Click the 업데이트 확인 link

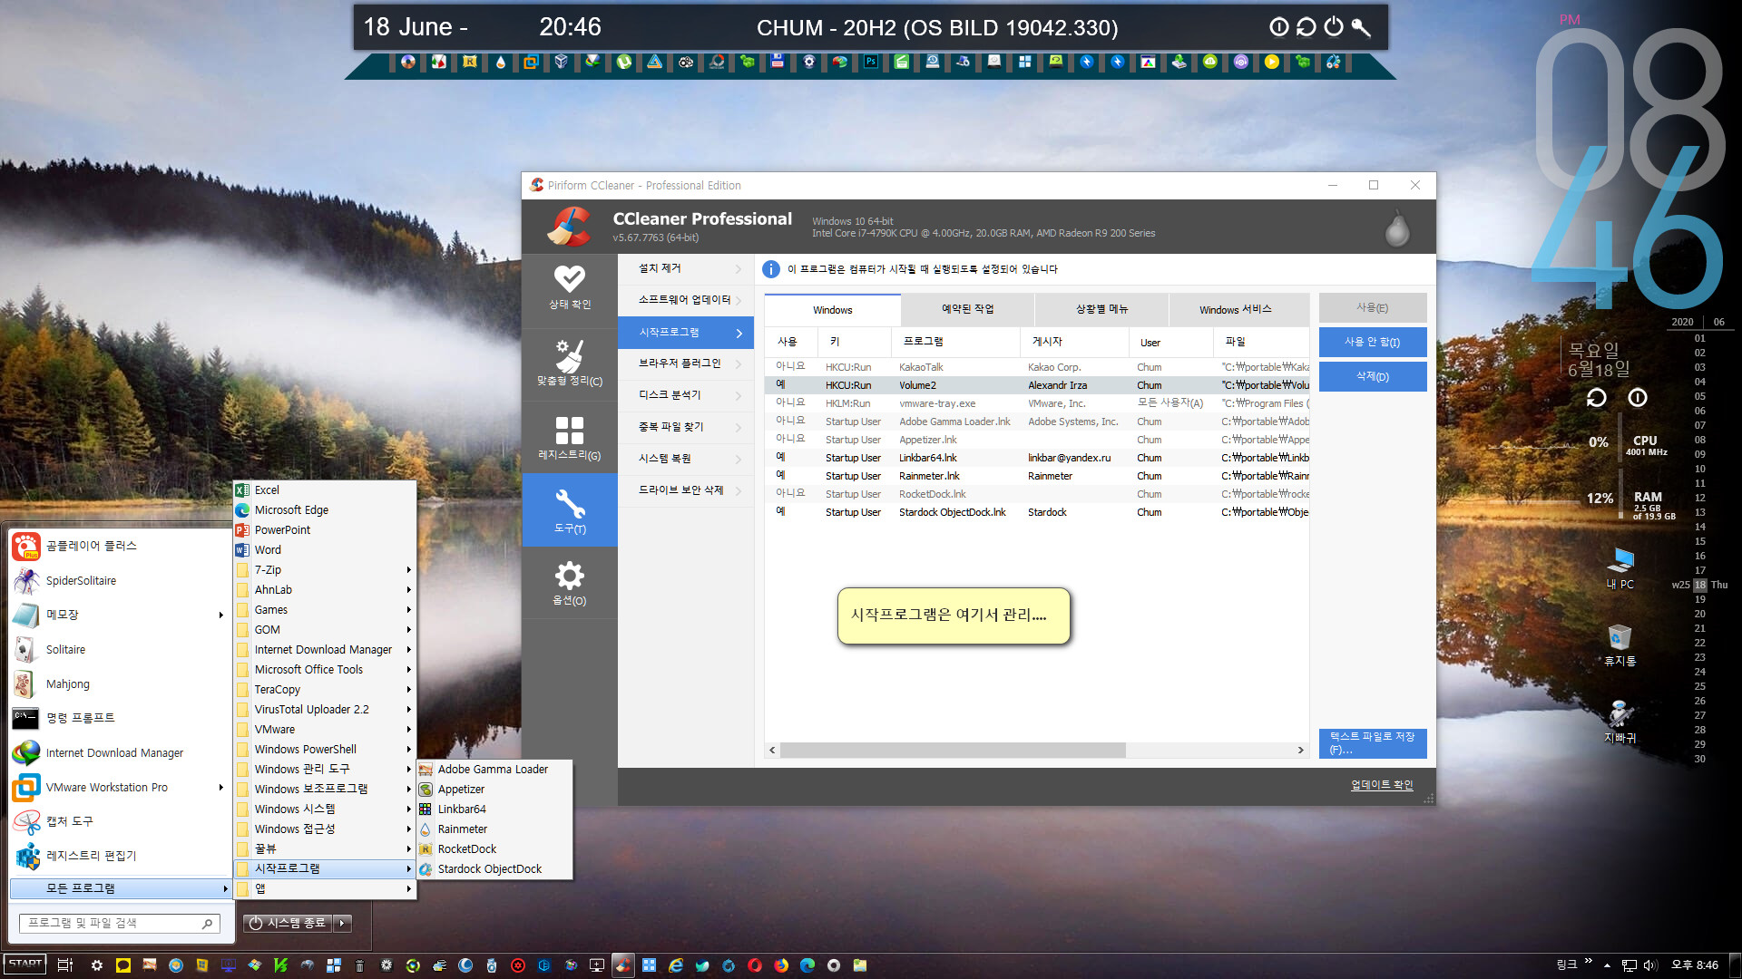click(1382, 785)
